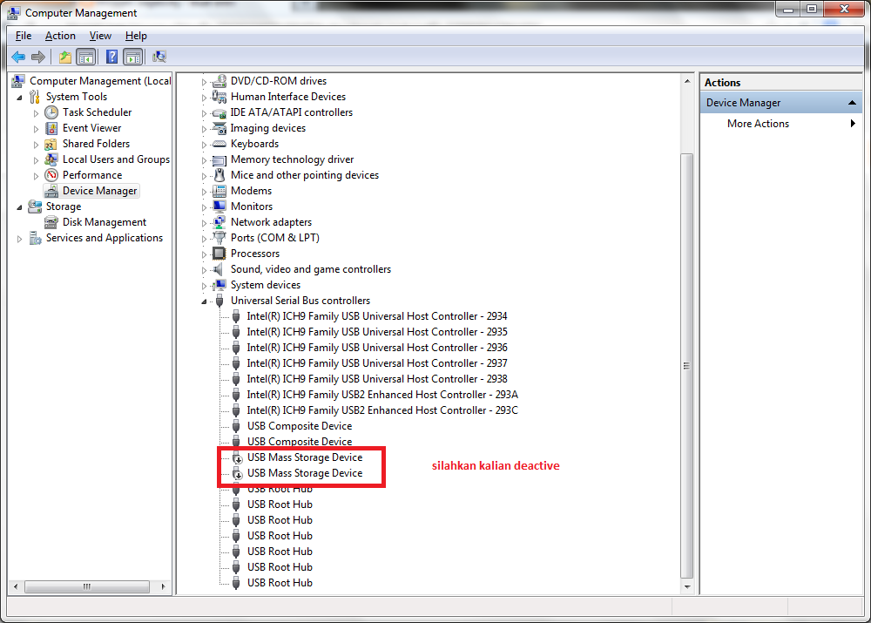Select the last USB Root Hub entry
Screen dimensions: 871x623
tap(280, 582)
